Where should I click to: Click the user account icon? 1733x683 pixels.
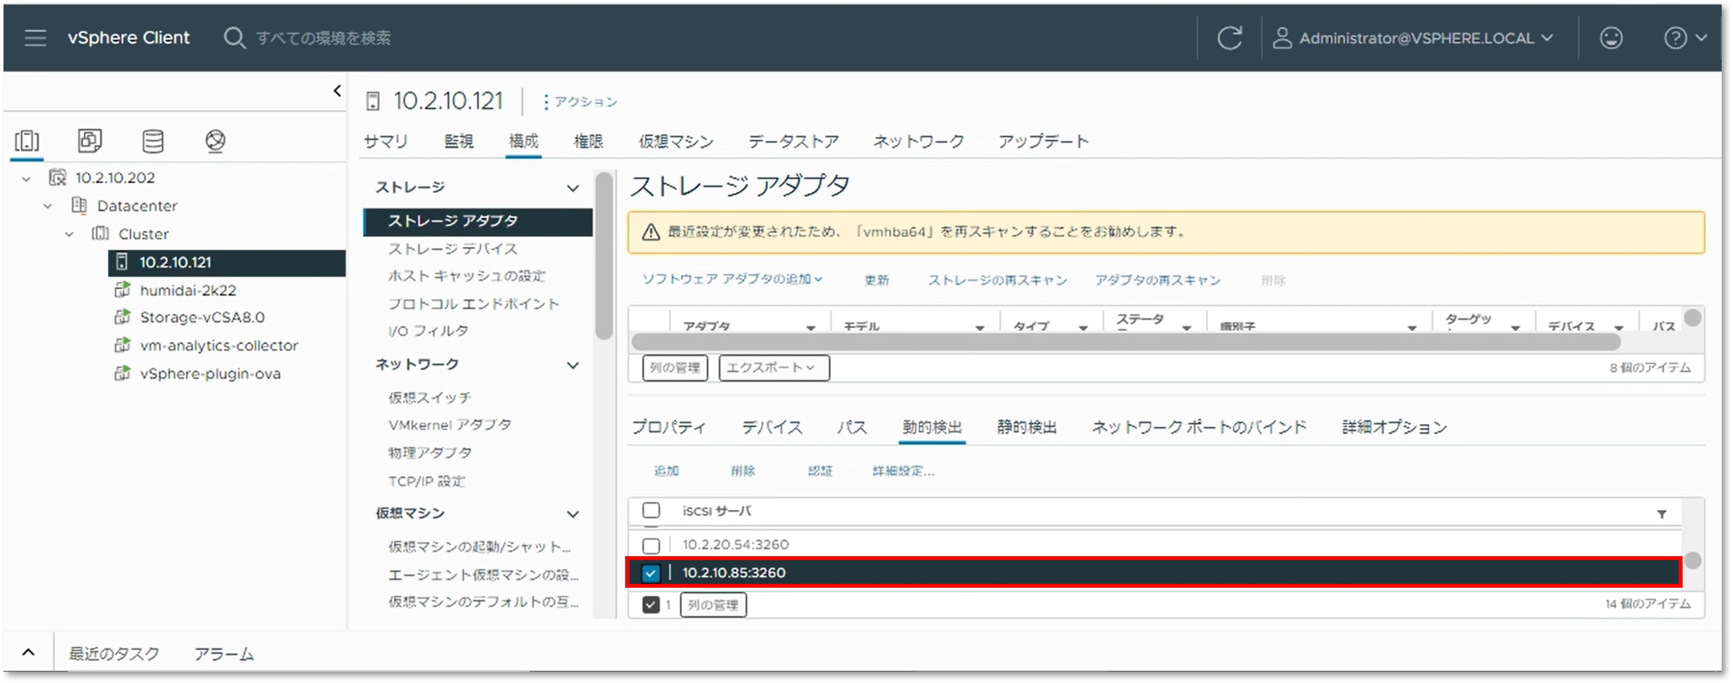point(1282,37)
